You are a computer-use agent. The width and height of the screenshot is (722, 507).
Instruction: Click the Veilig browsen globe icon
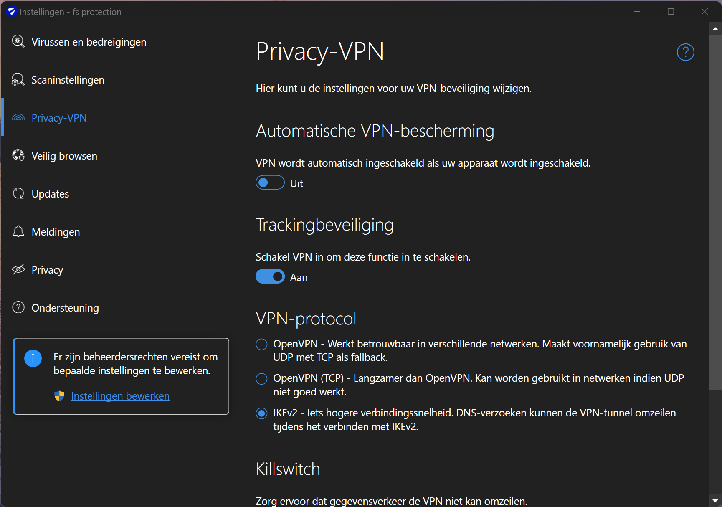point(18,155)
